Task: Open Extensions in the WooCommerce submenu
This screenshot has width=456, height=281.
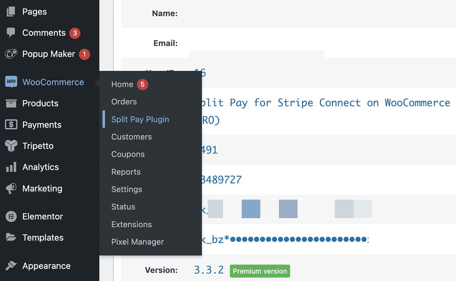Action: pyautogui.click(x=131, y=224)
